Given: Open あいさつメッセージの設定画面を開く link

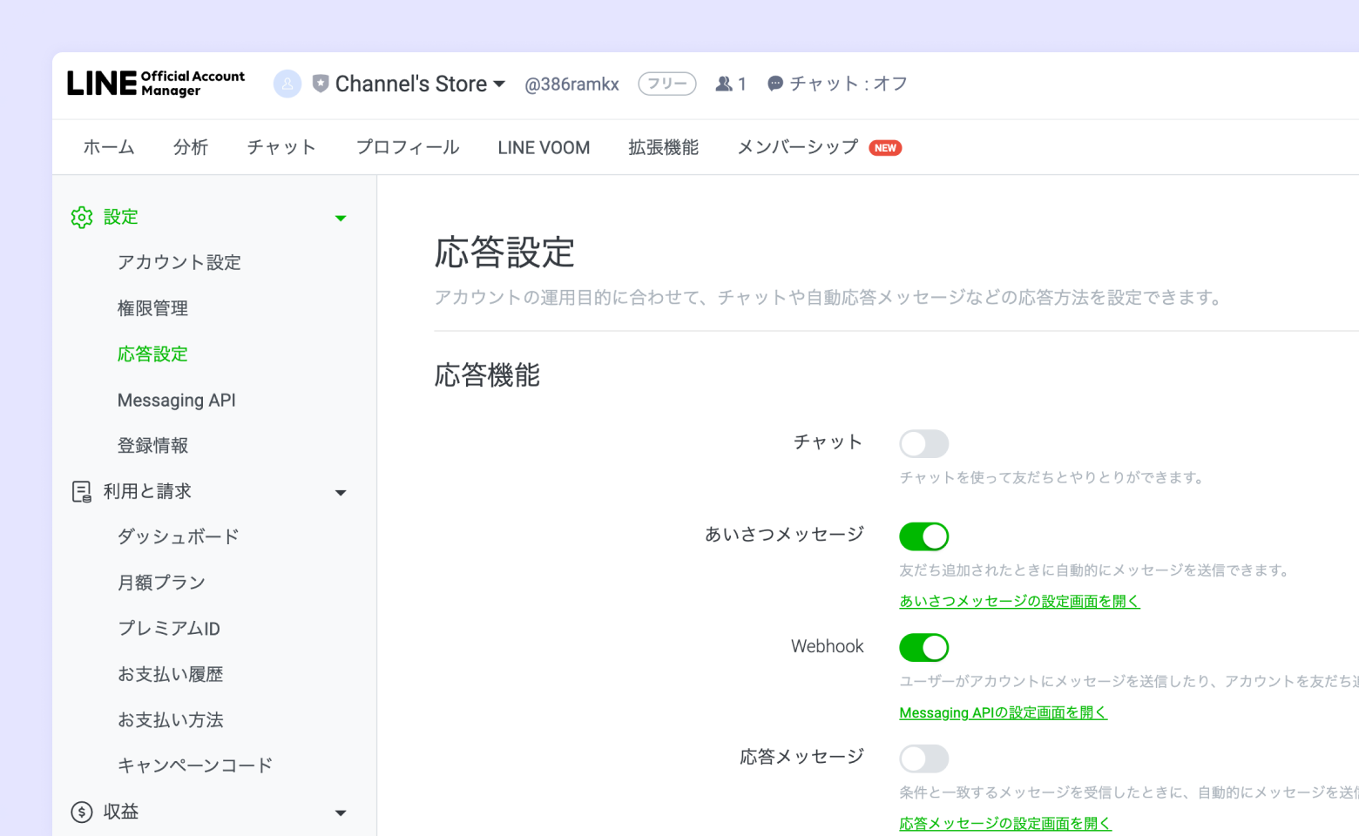Looking at the screenshot, I should [x=1019, y=601].
